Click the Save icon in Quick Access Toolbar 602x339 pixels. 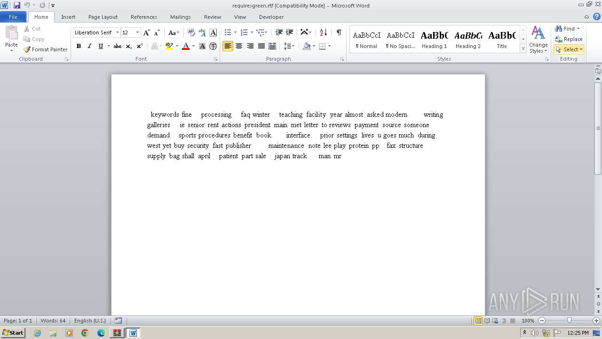point(17,5)
